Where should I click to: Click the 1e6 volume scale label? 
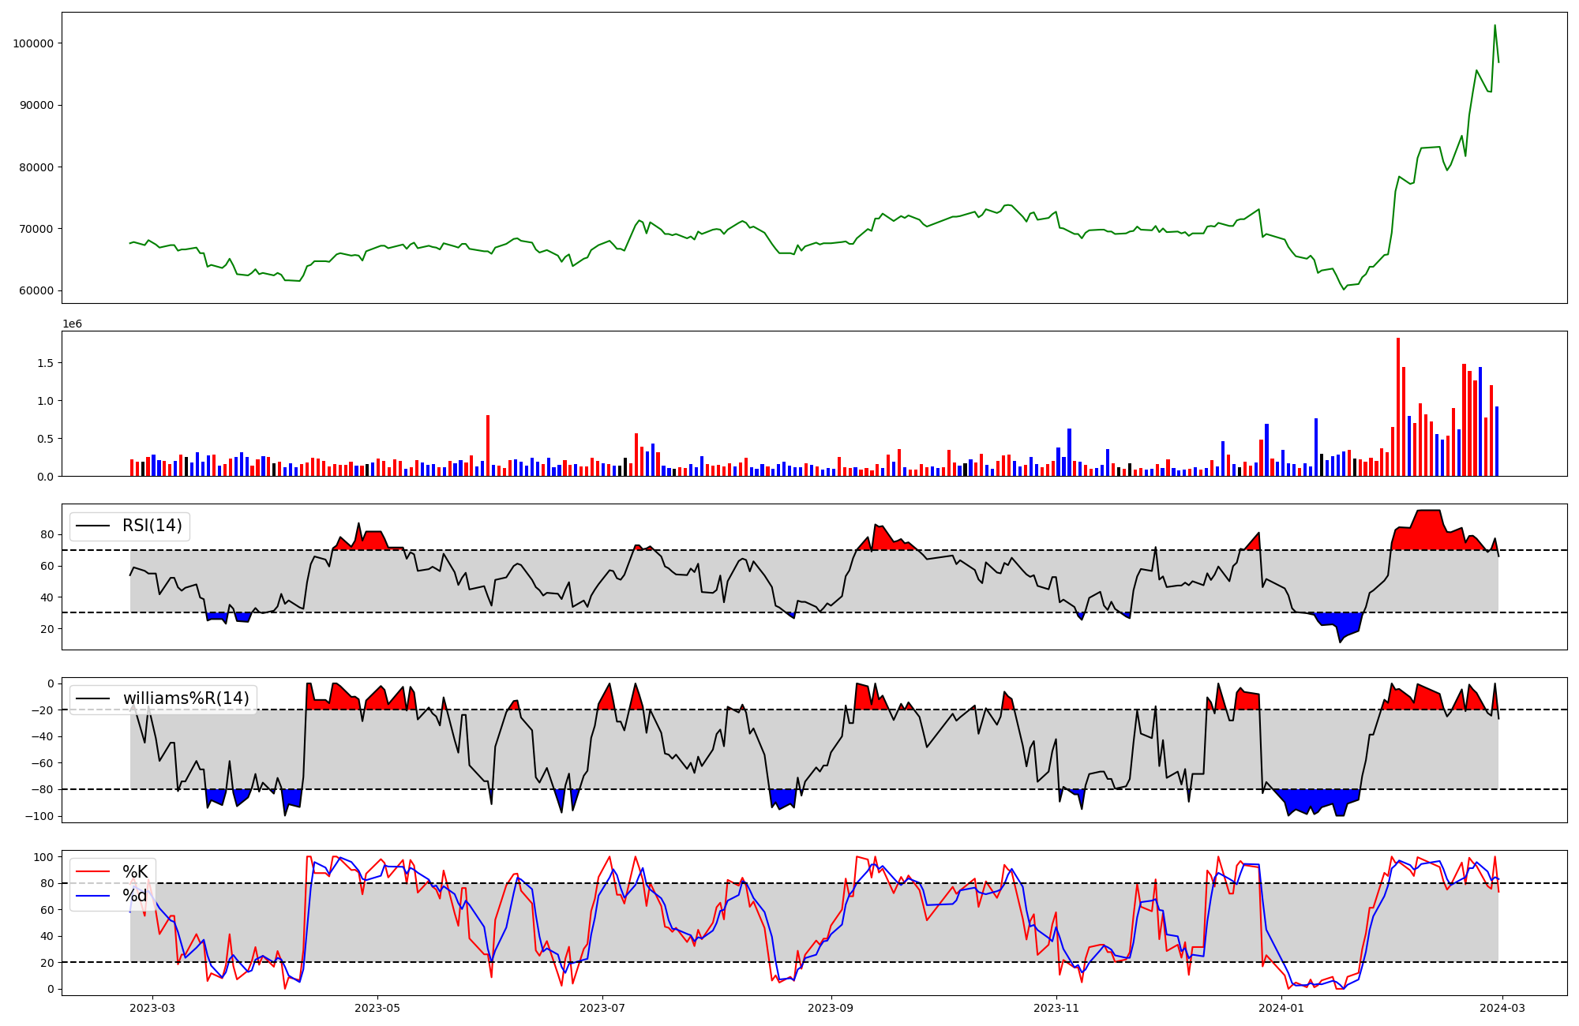click(72, 324)
